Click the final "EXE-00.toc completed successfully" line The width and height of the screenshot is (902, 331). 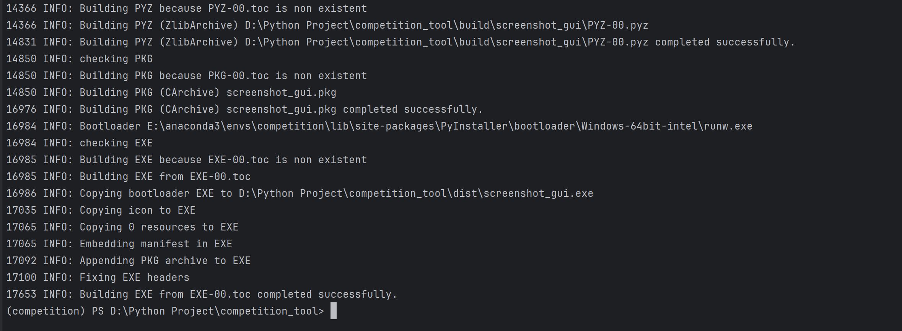(x=238, y=294)
